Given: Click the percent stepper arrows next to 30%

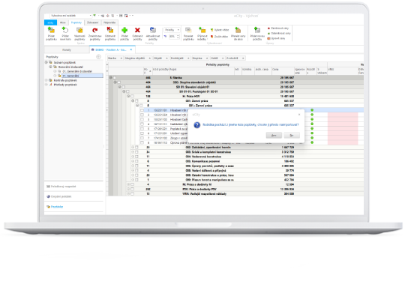Looking at the screenshot, I should coord(178,37).
